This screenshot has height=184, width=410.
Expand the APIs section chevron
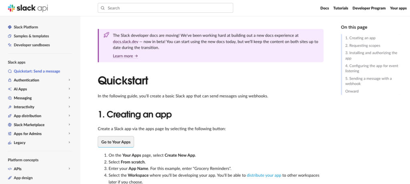(x=69, y=168)
